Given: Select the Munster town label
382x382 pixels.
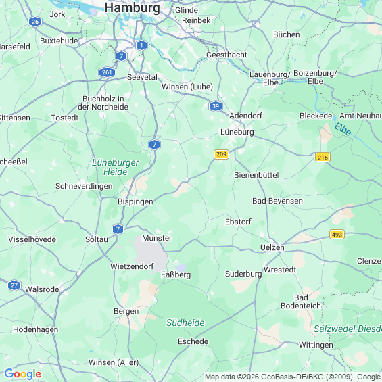Looking at the screenshot, I should [x=157, y=238].
